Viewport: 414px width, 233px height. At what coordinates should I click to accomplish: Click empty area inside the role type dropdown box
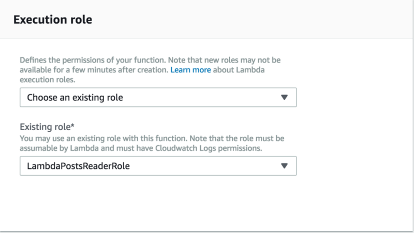201,98
